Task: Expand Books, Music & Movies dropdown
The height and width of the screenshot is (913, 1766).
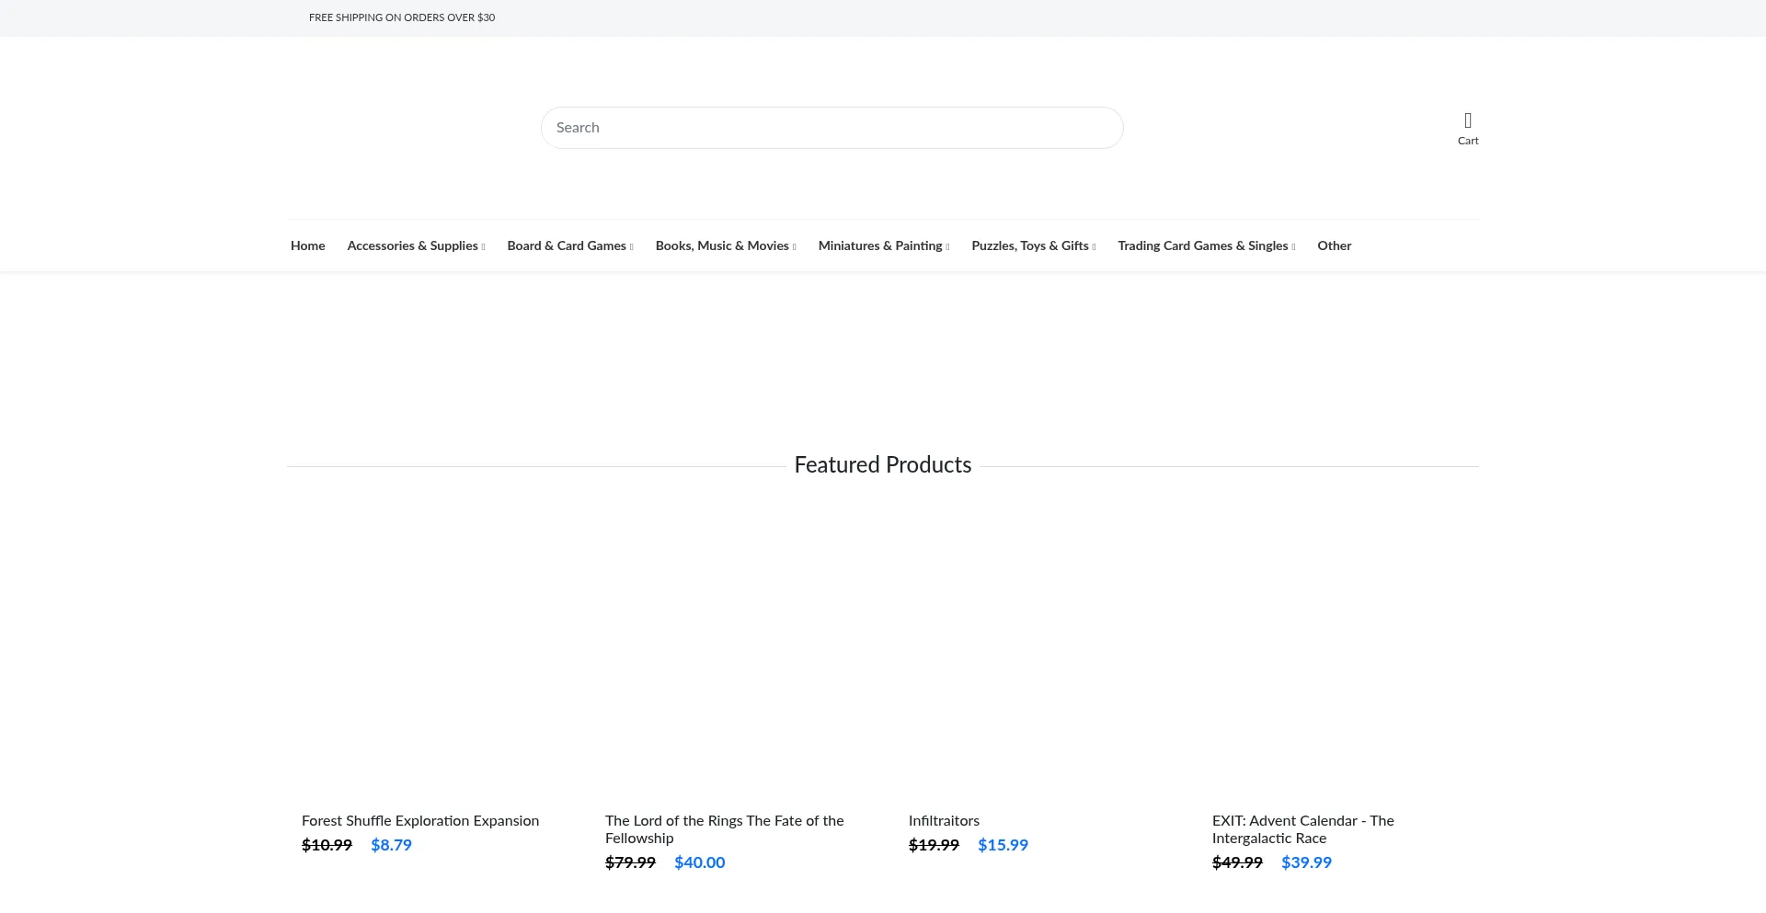Action: tap(725, 245)
